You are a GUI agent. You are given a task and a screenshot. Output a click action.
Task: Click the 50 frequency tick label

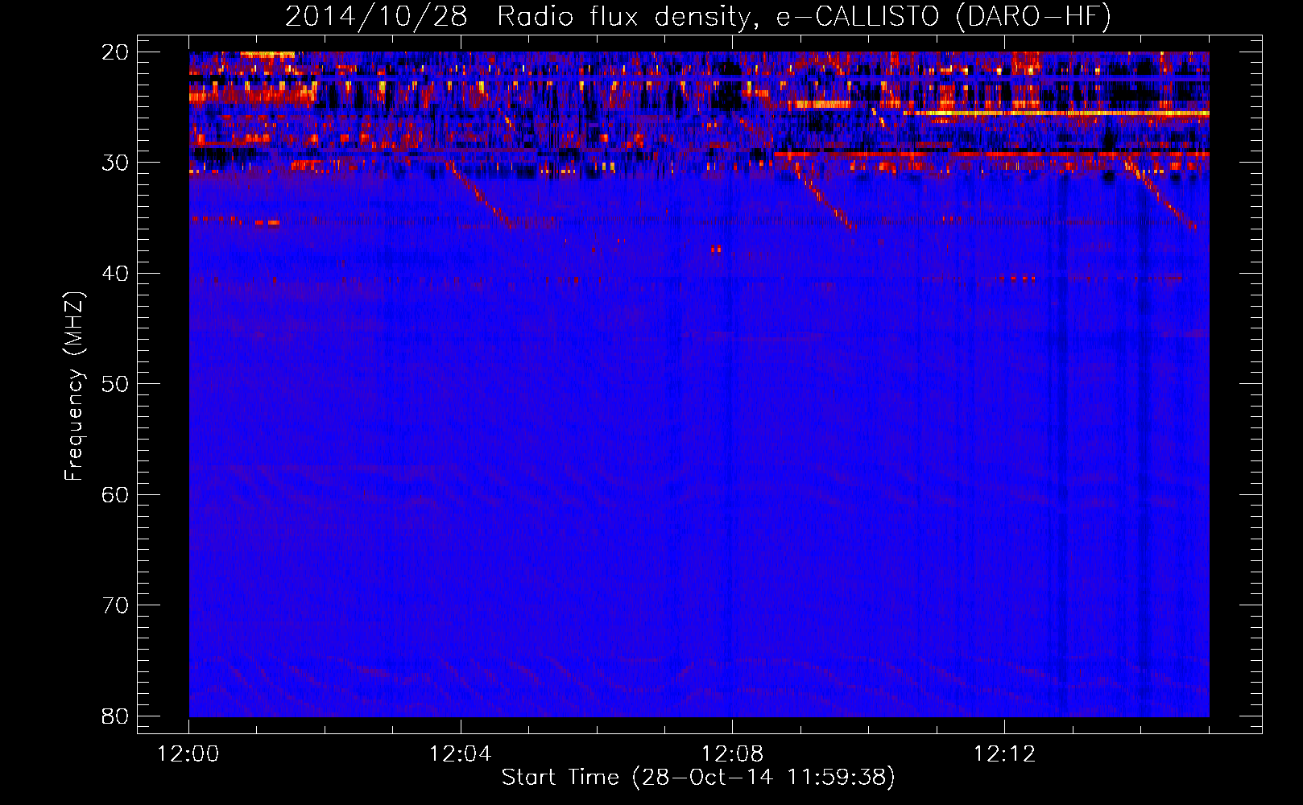pyautogui.click(x=116, y=384)
